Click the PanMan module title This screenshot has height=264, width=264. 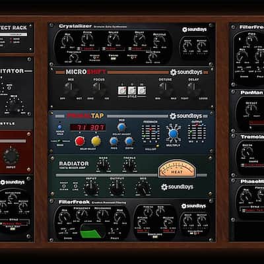pyautogui.click(x=252, y=92)
